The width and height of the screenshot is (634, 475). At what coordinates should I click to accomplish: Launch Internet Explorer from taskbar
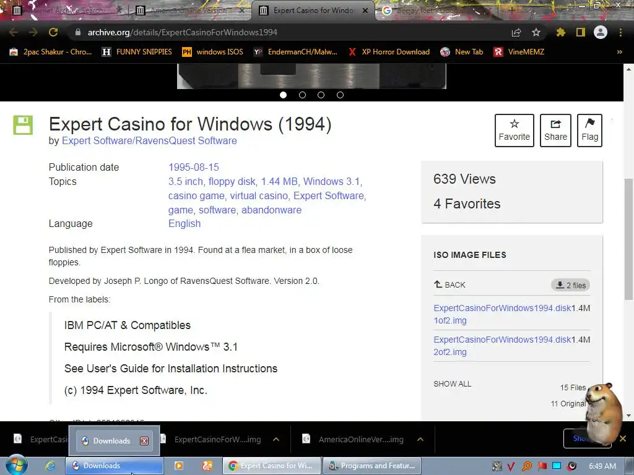coord(50,466)
